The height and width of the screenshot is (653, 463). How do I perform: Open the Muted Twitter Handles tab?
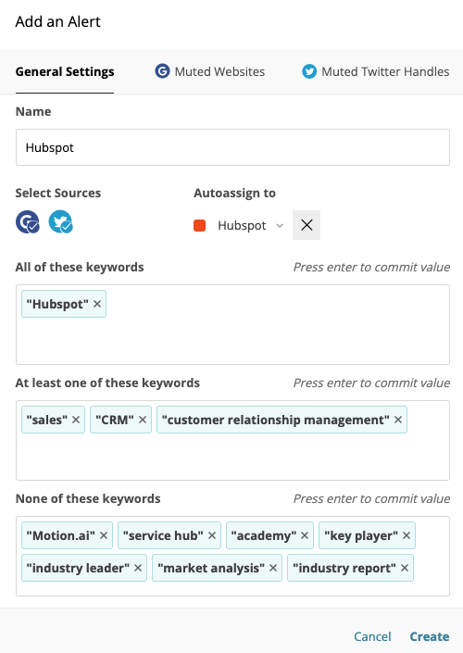tap(376, 71)
